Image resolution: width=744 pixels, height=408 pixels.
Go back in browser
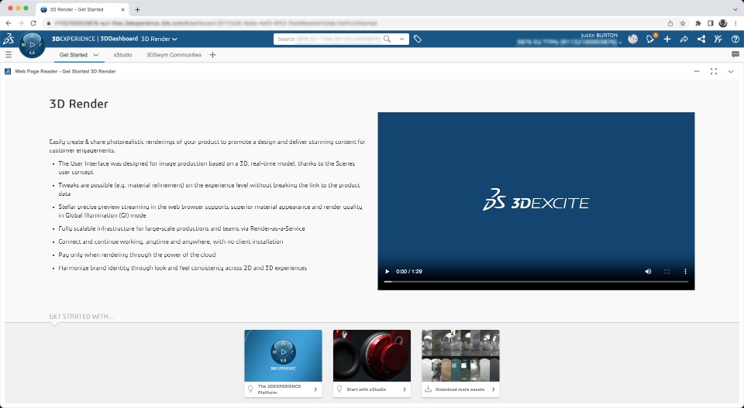pos(9,23)
